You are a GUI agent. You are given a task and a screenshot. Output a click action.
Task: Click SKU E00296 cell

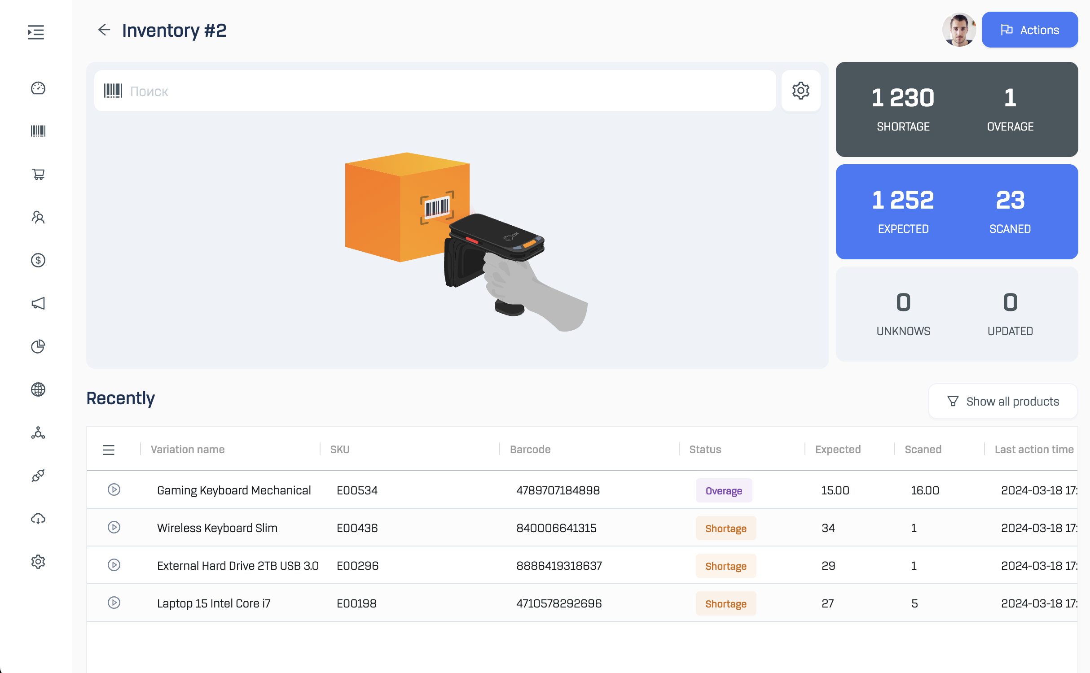tap(357, 566)
